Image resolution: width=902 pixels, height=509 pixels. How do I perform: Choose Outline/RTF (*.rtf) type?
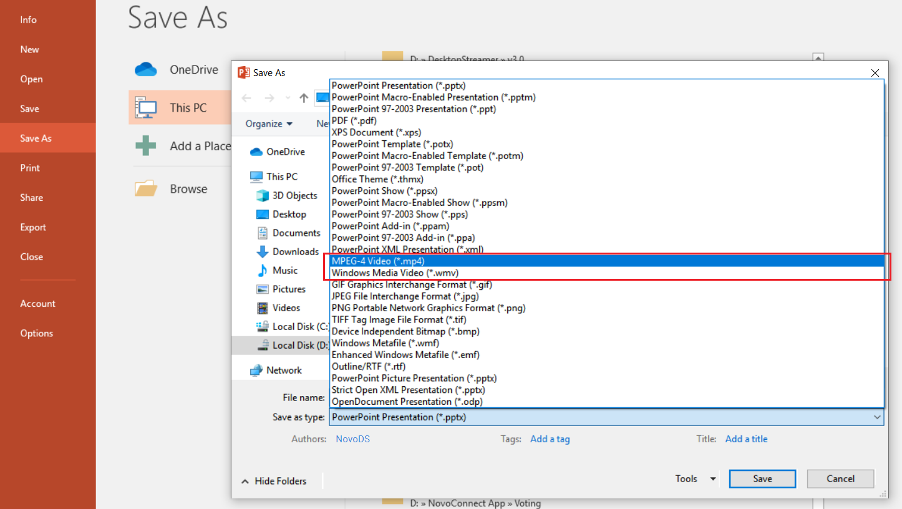point(607,366)
